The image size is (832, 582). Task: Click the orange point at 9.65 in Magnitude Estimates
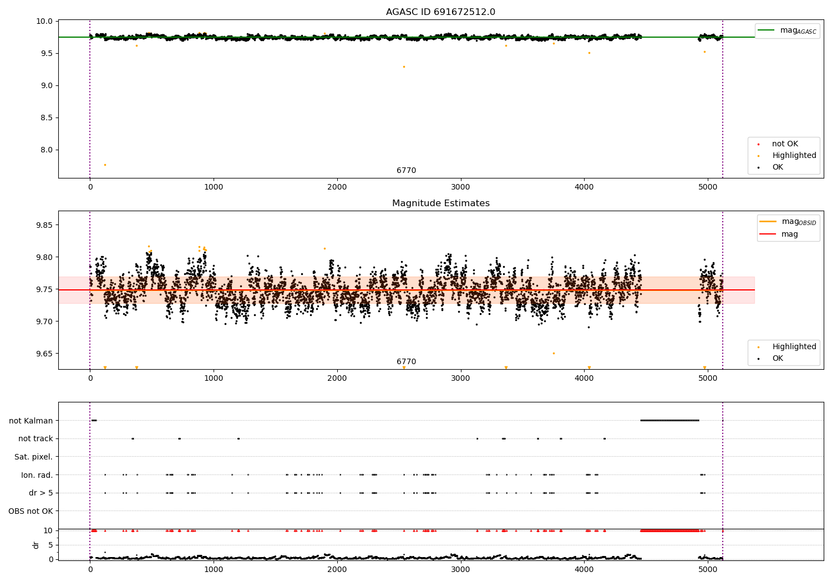tap(554, 353)
